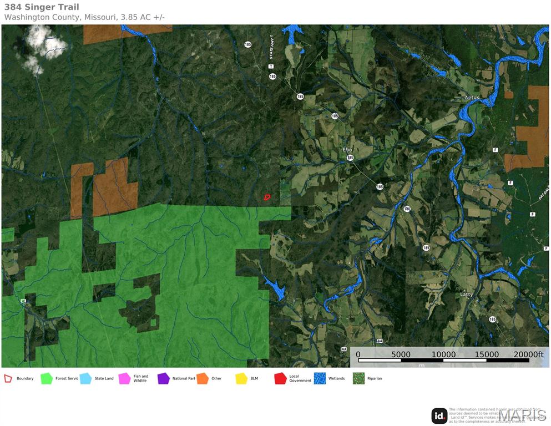This screenshot has height=426, width=551.
Task: Toggle the Boundary legend outline symbol
Action: 9,378
